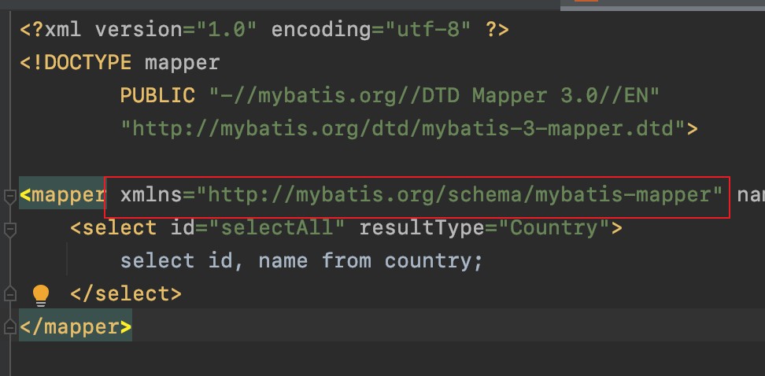The image size is (765, 376).
Task: Collapse the select element fold marker
Action: coord(10,229)
